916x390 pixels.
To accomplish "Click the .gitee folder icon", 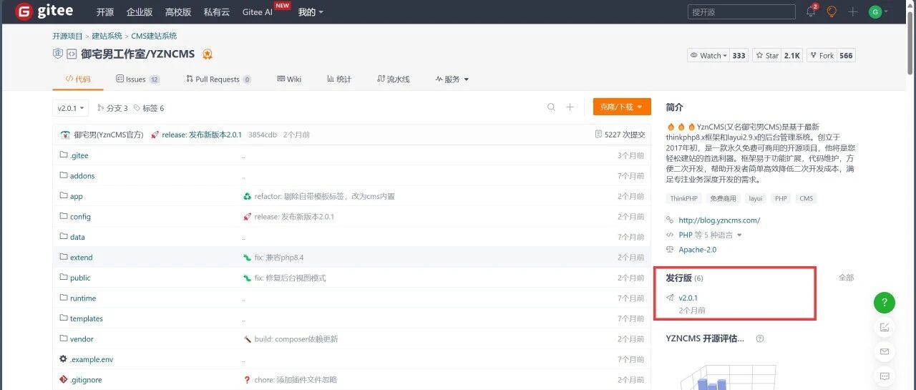I will (64, 155).
